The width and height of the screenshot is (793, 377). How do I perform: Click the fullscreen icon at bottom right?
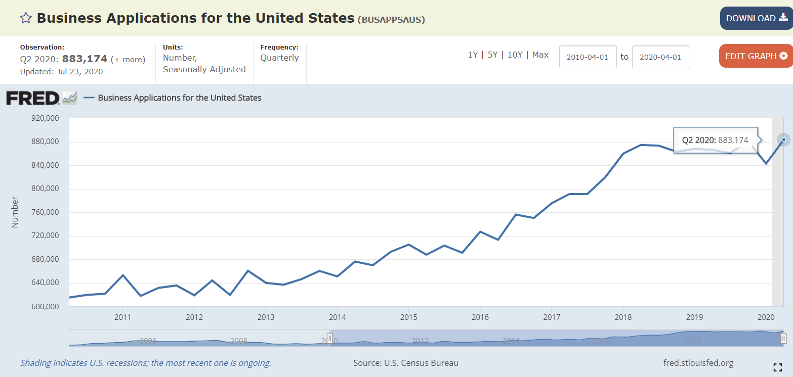pos(777,367)
